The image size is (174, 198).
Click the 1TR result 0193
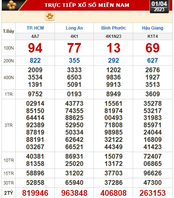74,94
